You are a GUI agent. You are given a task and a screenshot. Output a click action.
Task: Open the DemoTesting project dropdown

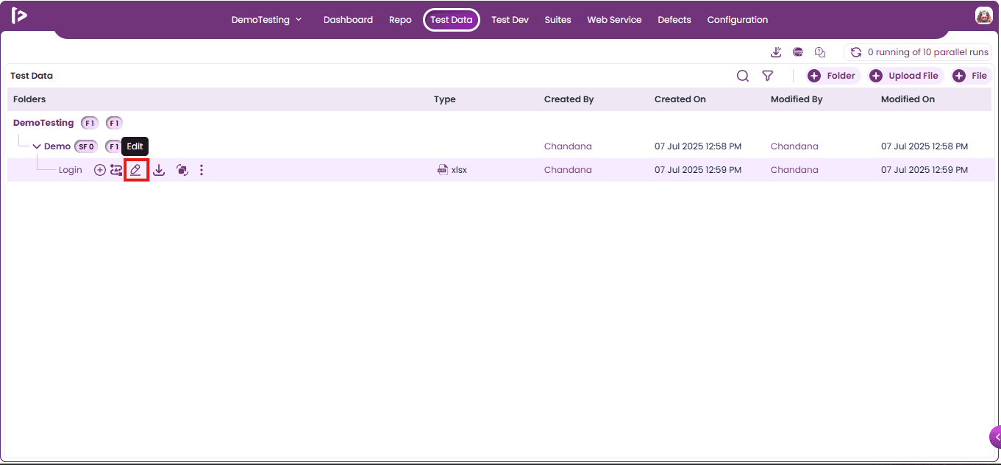click(267, 20)
